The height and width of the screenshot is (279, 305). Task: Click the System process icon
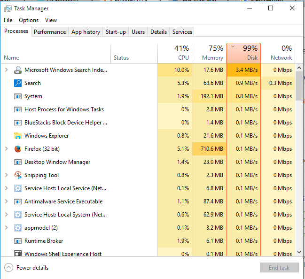pyautogui.click(x=18, y=96)
